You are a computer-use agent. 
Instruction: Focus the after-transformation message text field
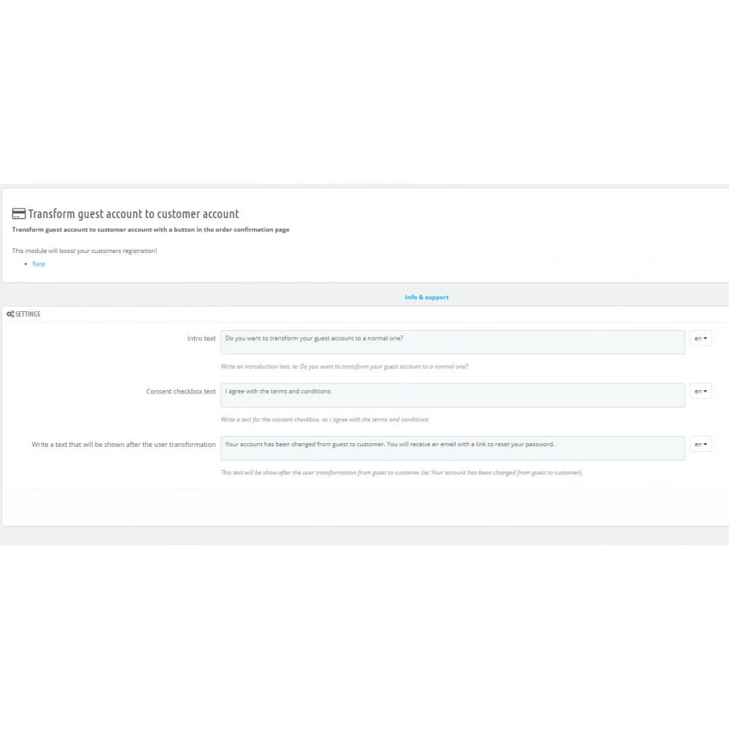453,448
